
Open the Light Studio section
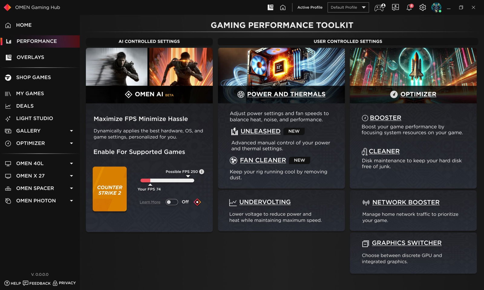coord(35,118)
